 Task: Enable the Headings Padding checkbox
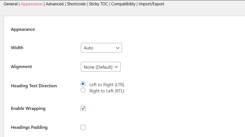pos(83,127)
